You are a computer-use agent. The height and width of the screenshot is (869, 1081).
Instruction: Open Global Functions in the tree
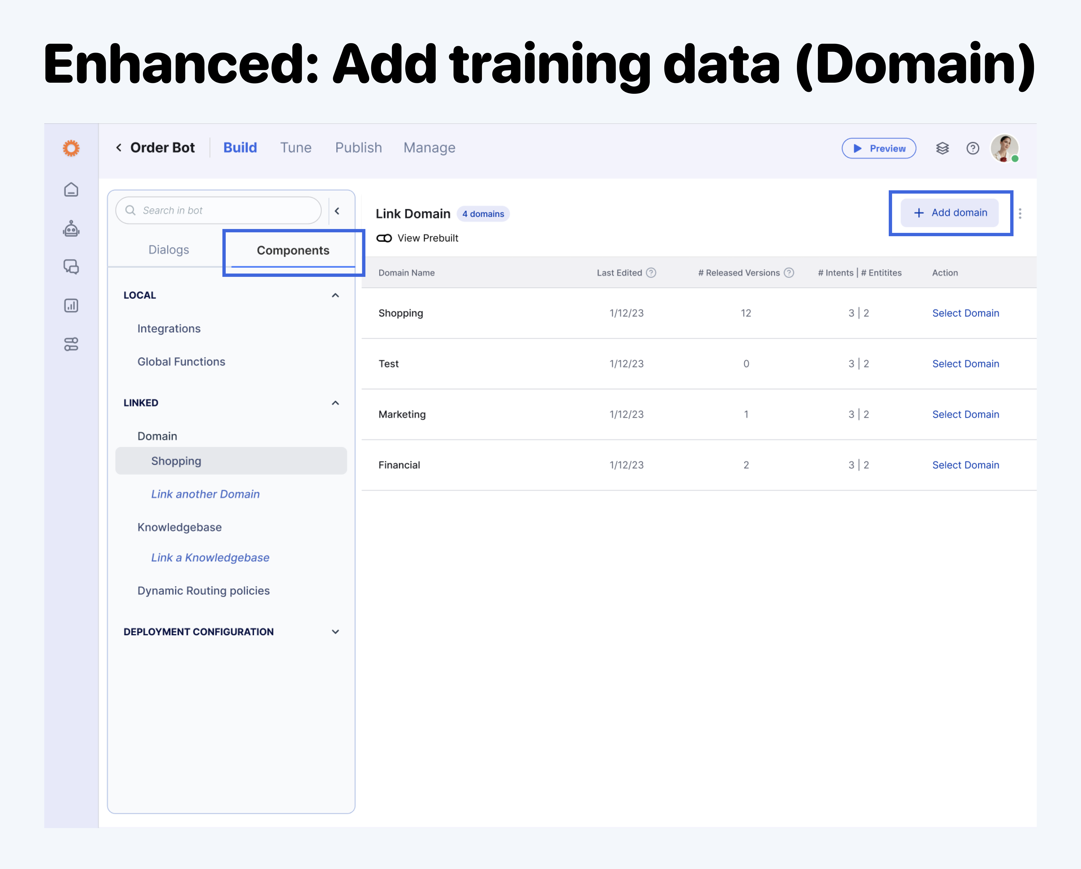tap(181, 361)
